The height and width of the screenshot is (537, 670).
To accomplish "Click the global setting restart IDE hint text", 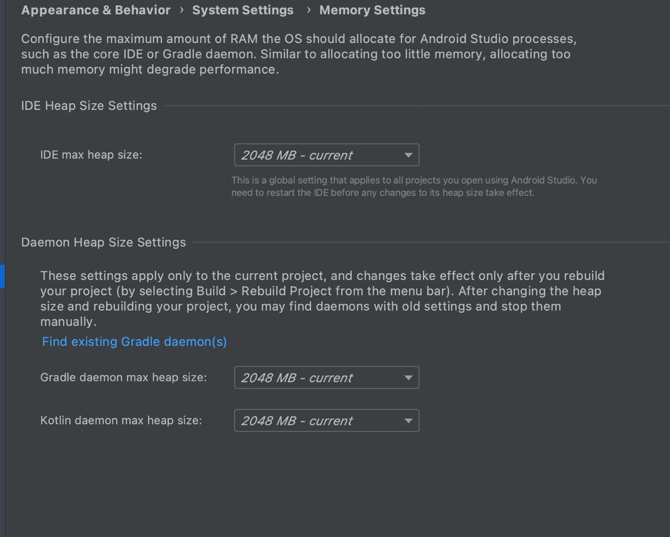I will point(414,186).
